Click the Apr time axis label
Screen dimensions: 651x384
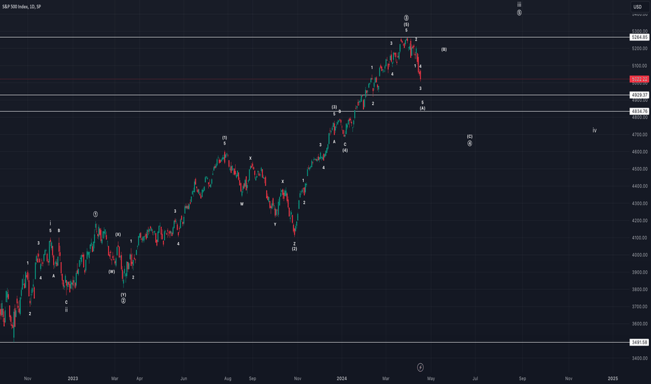140,378
